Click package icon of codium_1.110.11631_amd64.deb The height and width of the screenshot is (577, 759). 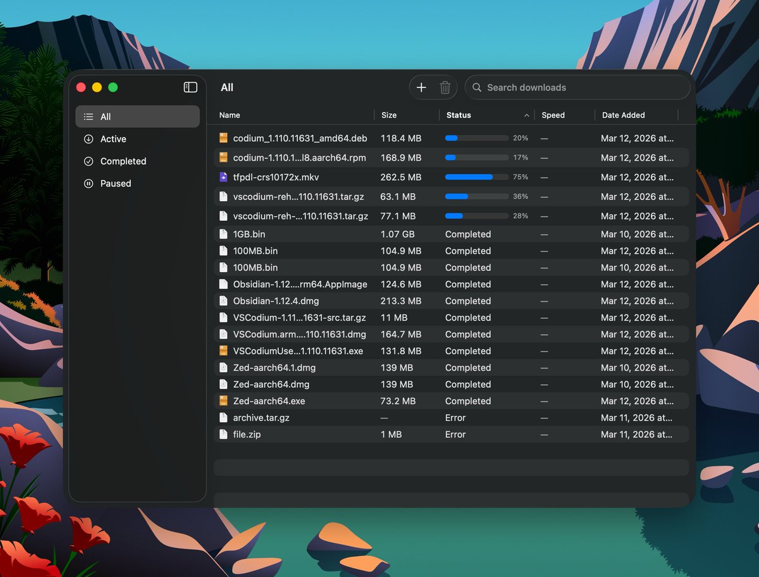223,138
